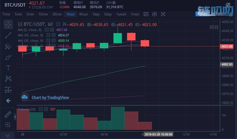Switch to 1min interval
Screen dimensions: 237x139
18,14
